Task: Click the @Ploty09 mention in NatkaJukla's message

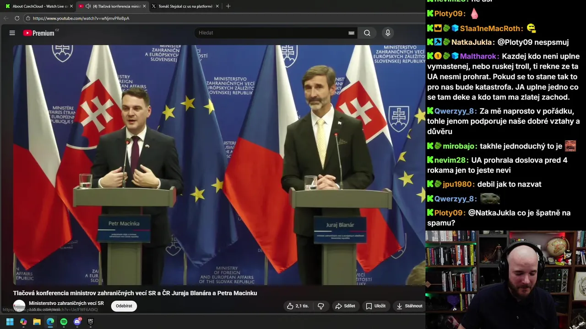Action: [515, 42]
